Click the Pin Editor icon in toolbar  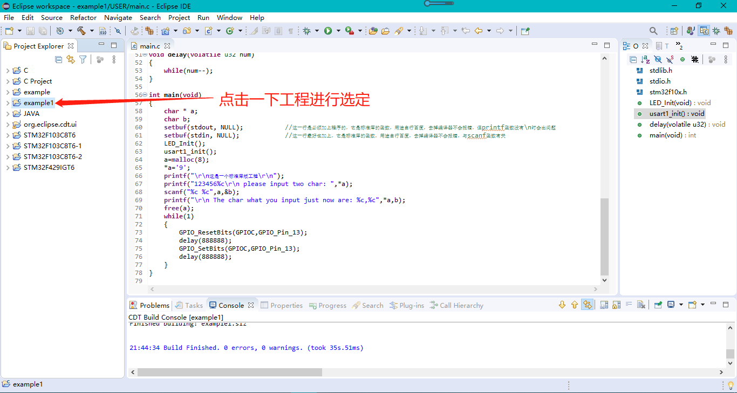pos(526,31)
